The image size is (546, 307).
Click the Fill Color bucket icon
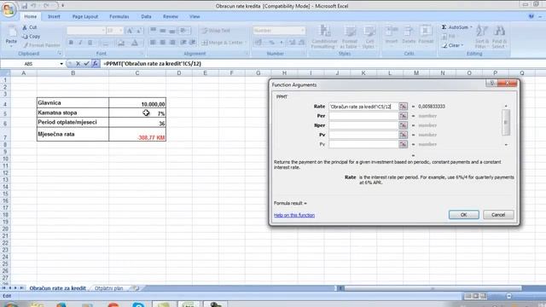click(x=121, y=43)
